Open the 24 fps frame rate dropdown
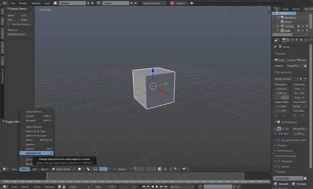The width and height of the screenshot is (313, 189). click(x=300, y=106)
